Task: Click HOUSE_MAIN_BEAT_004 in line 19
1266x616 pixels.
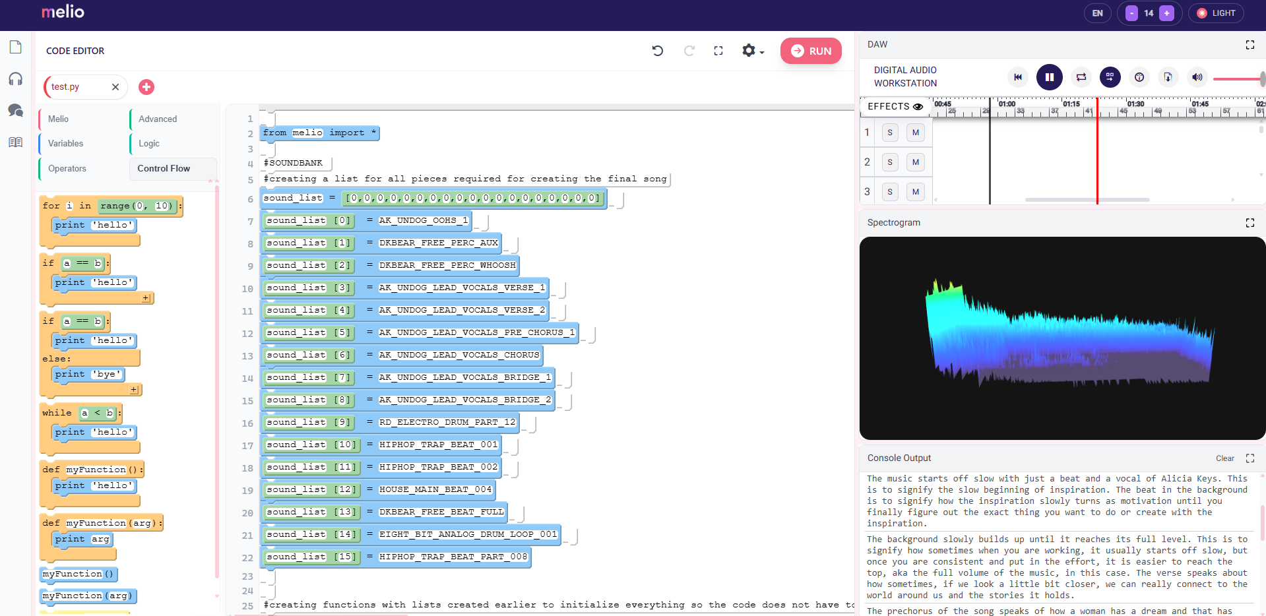Action: (x=435, y=490)
